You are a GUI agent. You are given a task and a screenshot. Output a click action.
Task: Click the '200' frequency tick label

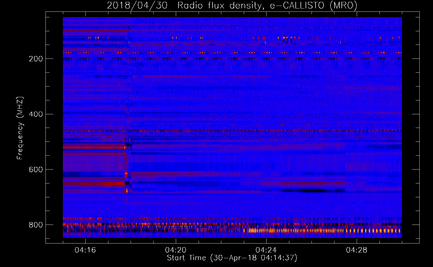coord(36,59)
